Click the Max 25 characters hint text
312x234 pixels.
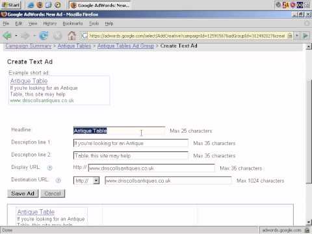point(191,131)
